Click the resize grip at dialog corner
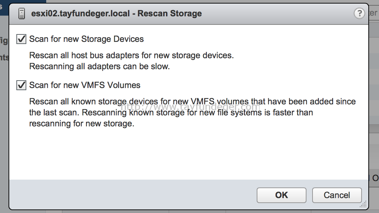This screenshot has height=213, width=379. tap(363, 204)
